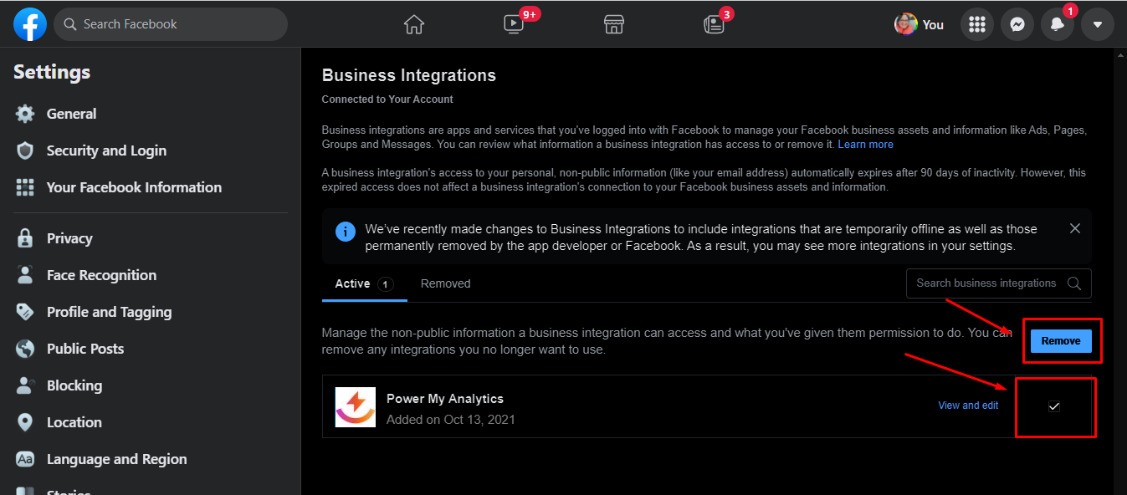Select the Active tab
Viewport: 1127px width, 495px height.
click(353, 283)
